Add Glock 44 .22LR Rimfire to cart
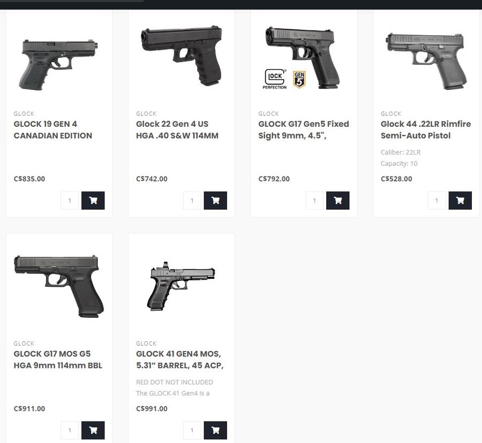 460,201
